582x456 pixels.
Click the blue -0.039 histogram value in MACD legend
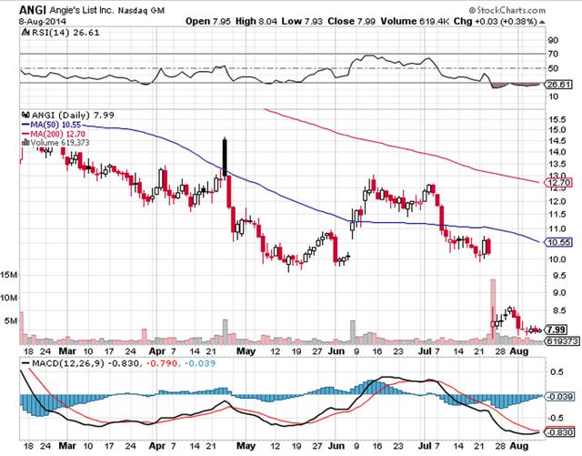[199, 363]
